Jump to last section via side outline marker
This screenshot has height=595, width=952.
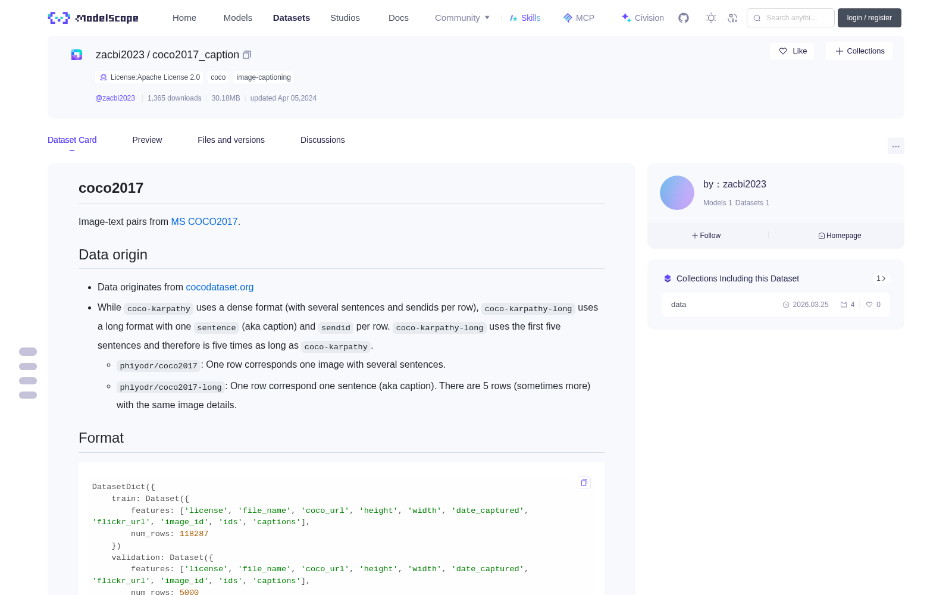[28, 395]
